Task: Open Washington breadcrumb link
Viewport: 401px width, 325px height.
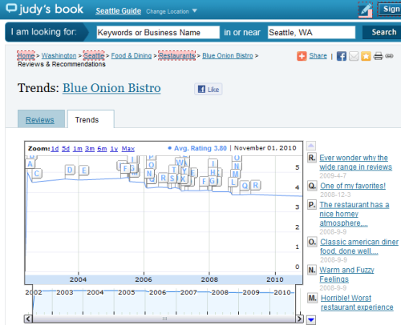Action: 59,55
